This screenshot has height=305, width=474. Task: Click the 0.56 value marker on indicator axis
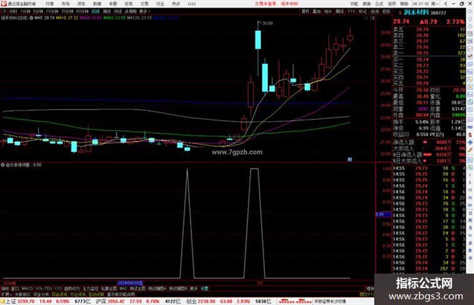pos(383,214)
